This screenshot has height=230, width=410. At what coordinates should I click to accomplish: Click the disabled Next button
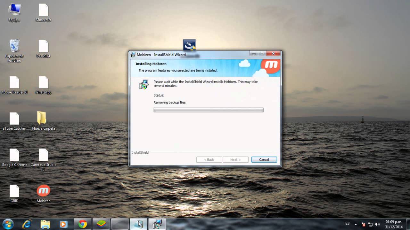click(235, 160)
